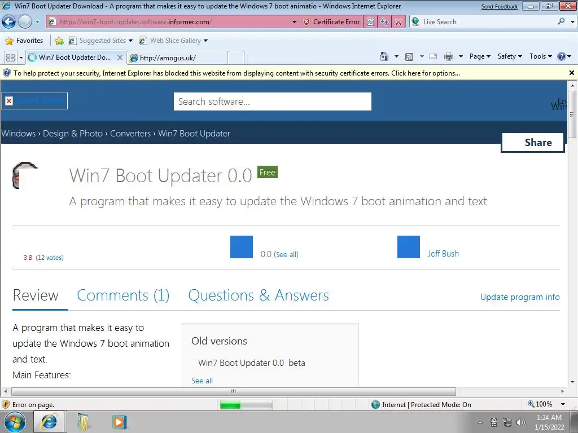Close the security information bar
578x433 pixels.
pyautogui.click(x=572, y=73)
